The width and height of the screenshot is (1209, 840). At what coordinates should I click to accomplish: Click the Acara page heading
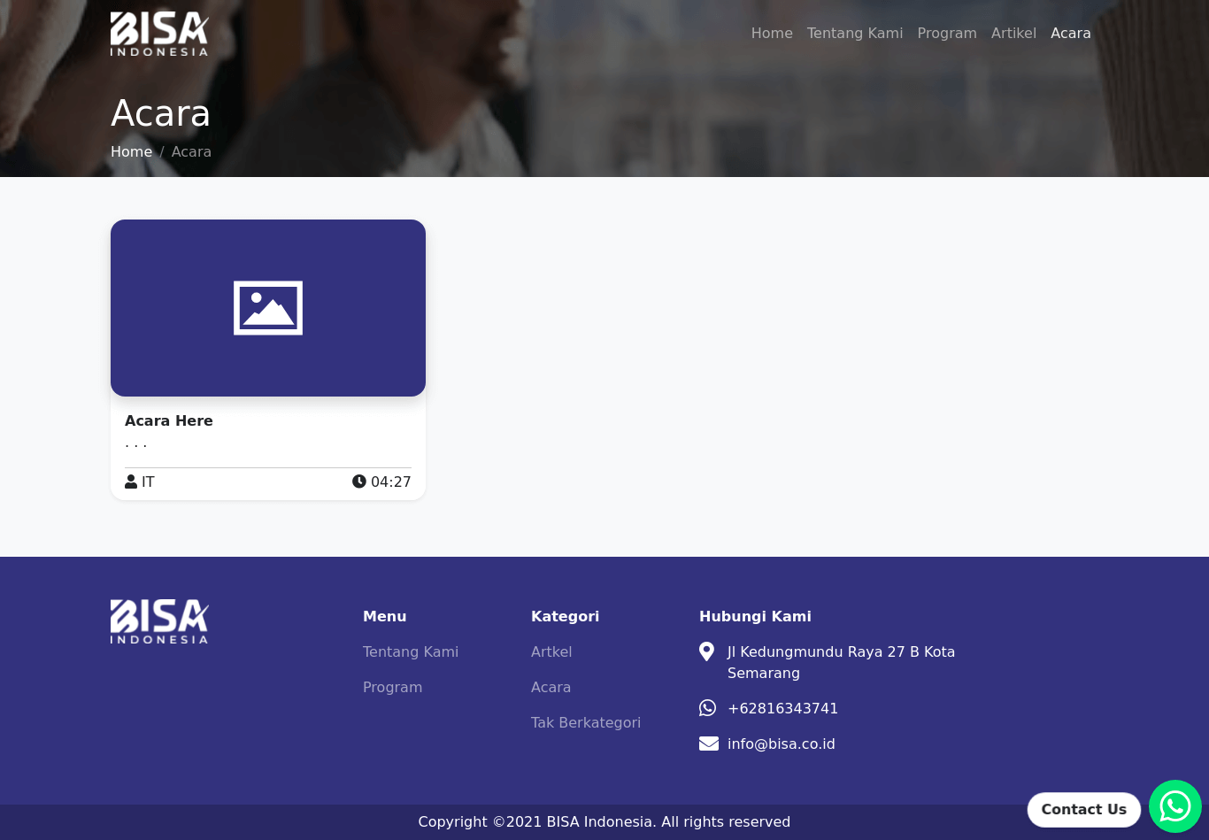[160, 113]
